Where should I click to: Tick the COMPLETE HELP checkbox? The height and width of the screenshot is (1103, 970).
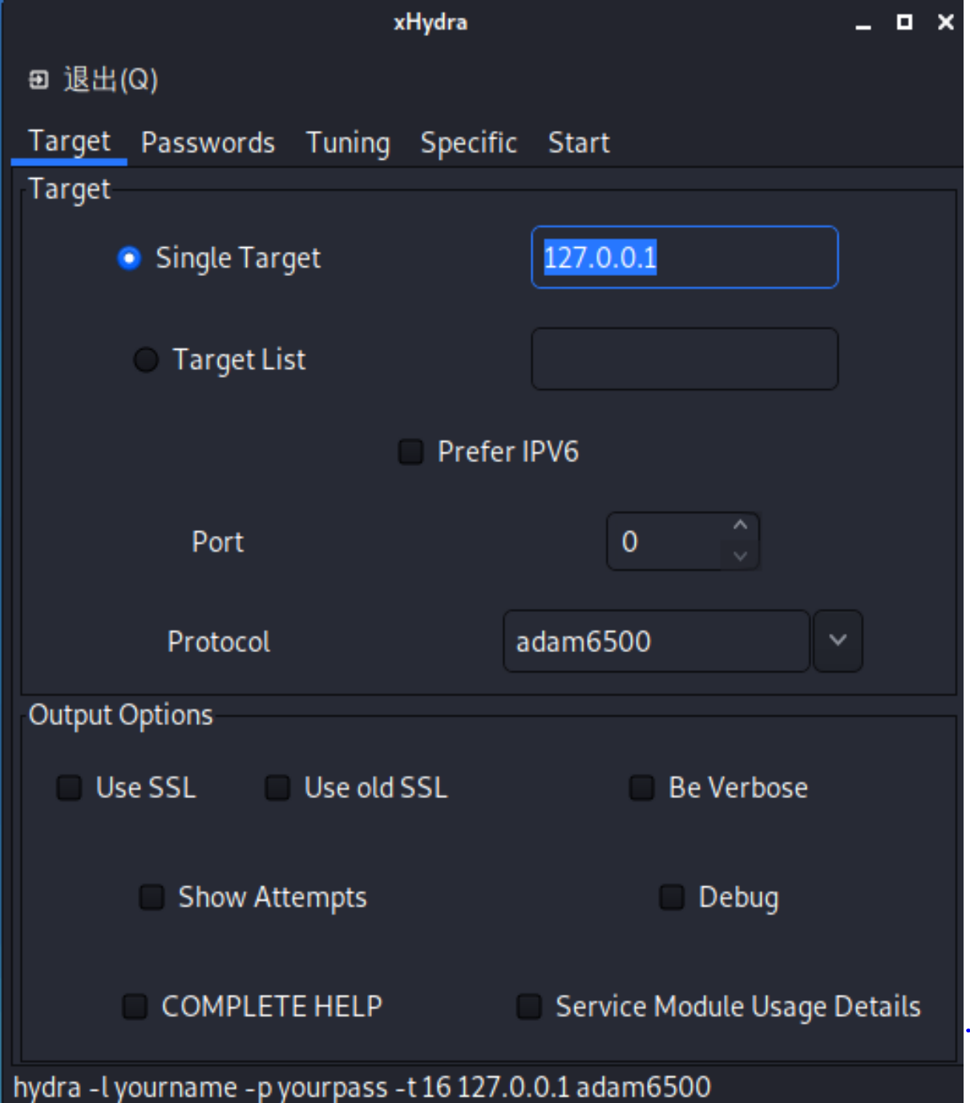[135, 1006]
